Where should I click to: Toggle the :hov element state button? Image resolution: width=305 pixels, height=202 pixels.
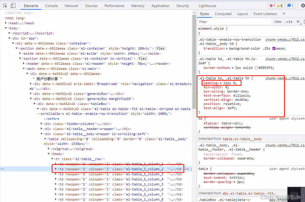point(278,22)
